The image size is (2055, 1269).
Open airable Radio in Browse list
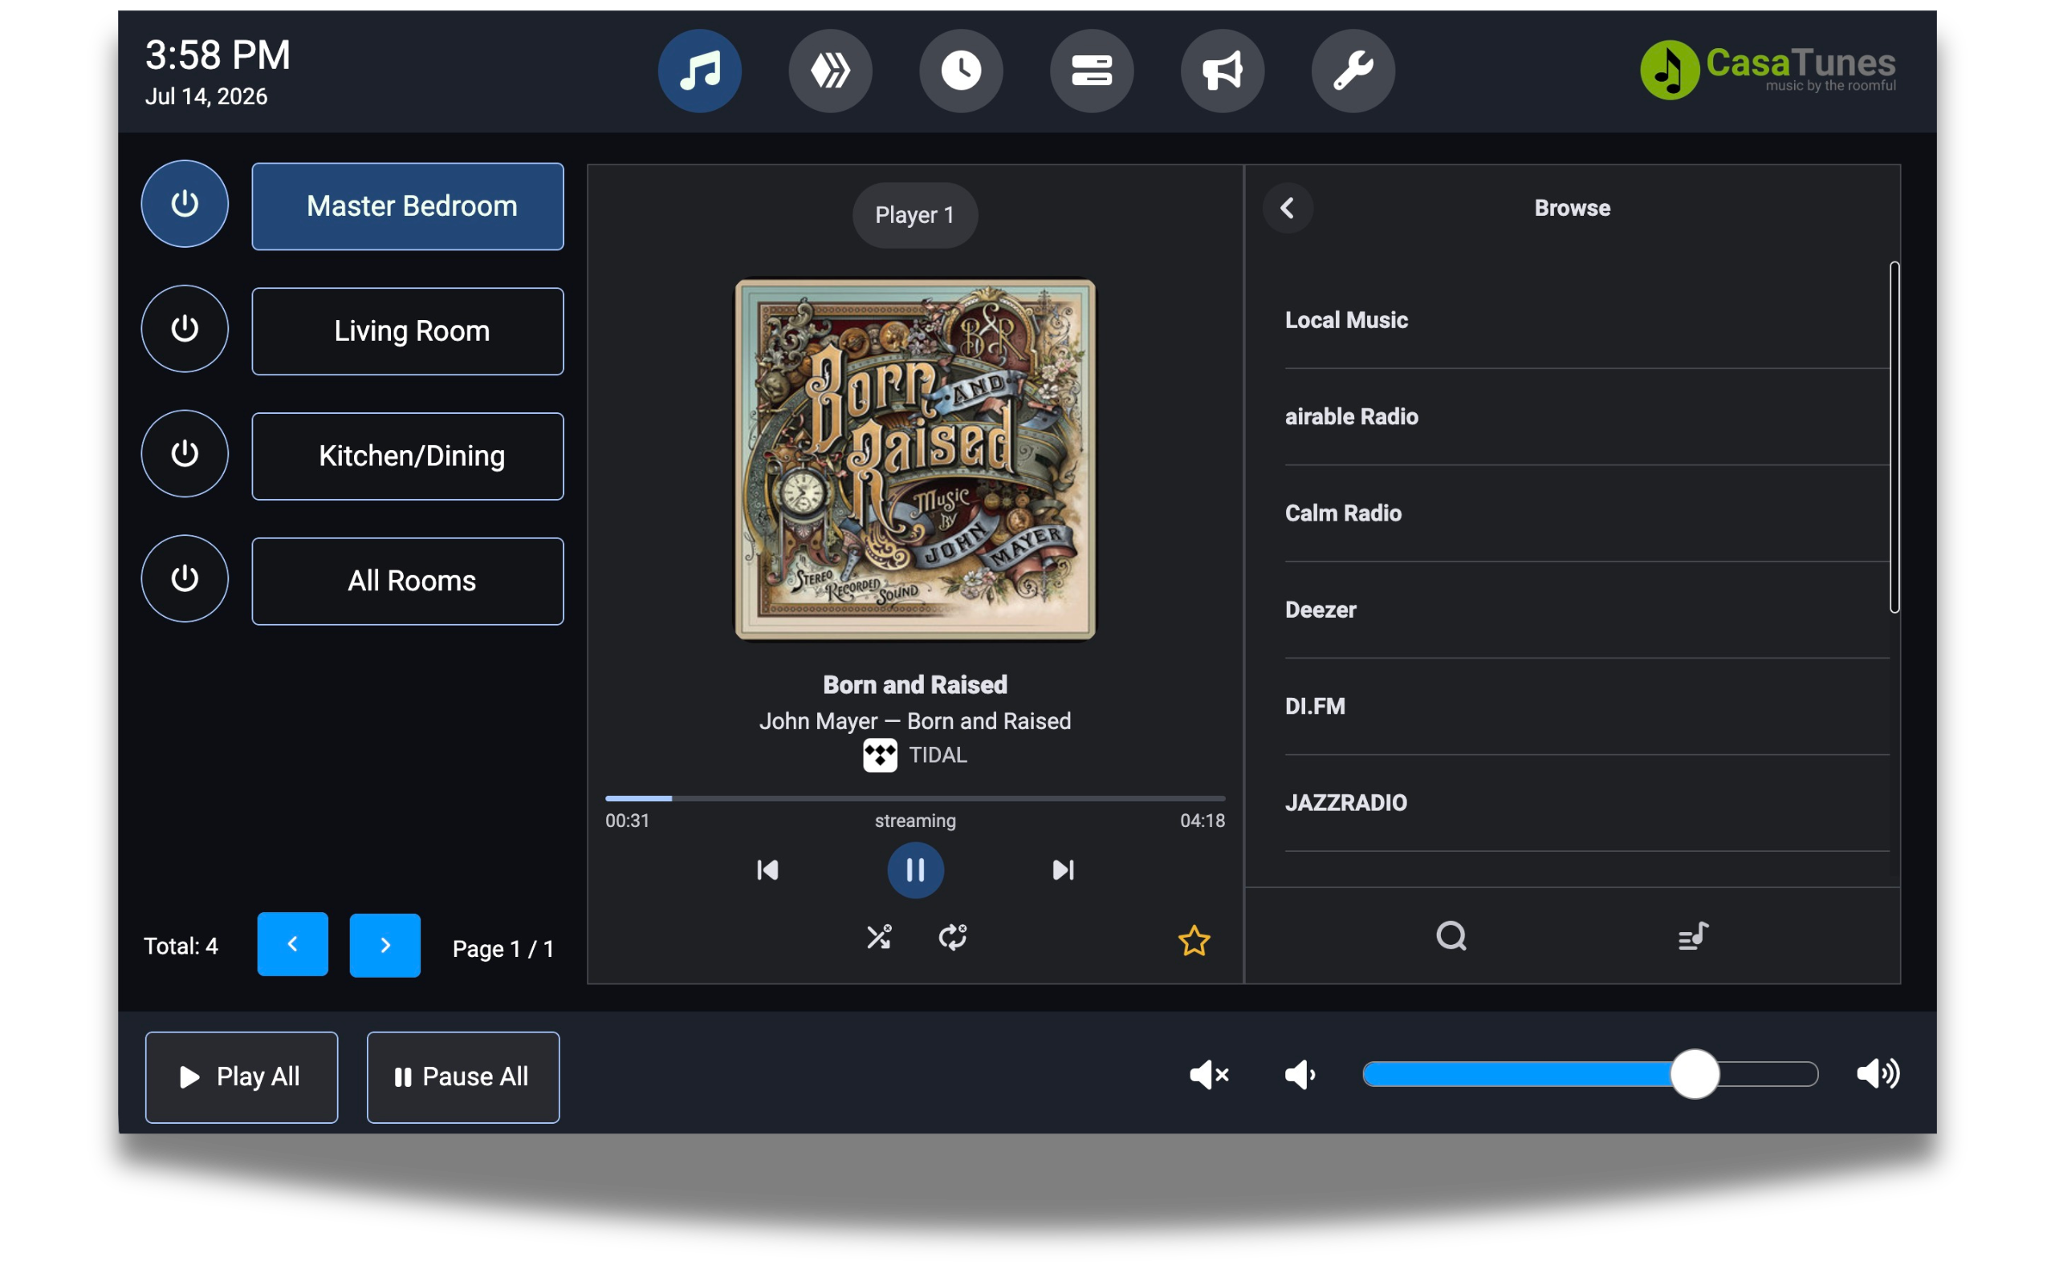click(x=1587, y=417)
